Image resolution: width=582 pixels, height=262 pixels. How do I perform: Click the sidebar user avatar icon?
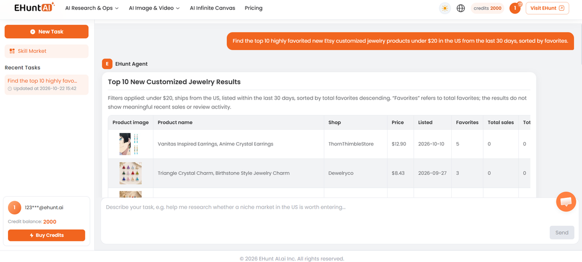14,207
